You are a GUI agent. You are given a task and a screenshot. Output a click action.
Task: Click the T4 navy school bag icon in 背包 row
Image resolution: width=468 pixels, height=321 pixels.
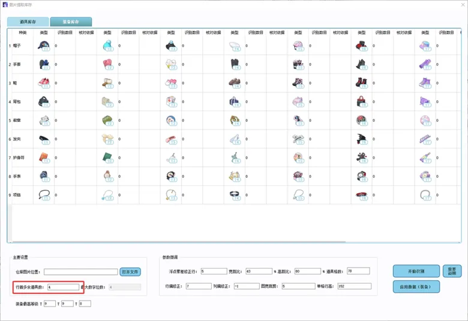(x=235, y=101)
